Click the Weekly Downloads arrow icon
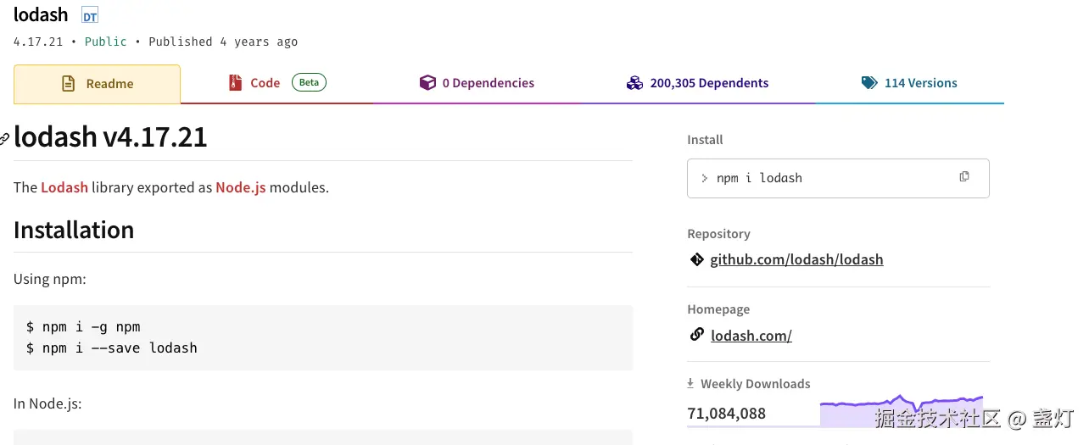1089x445 pixels. point(690,383)
